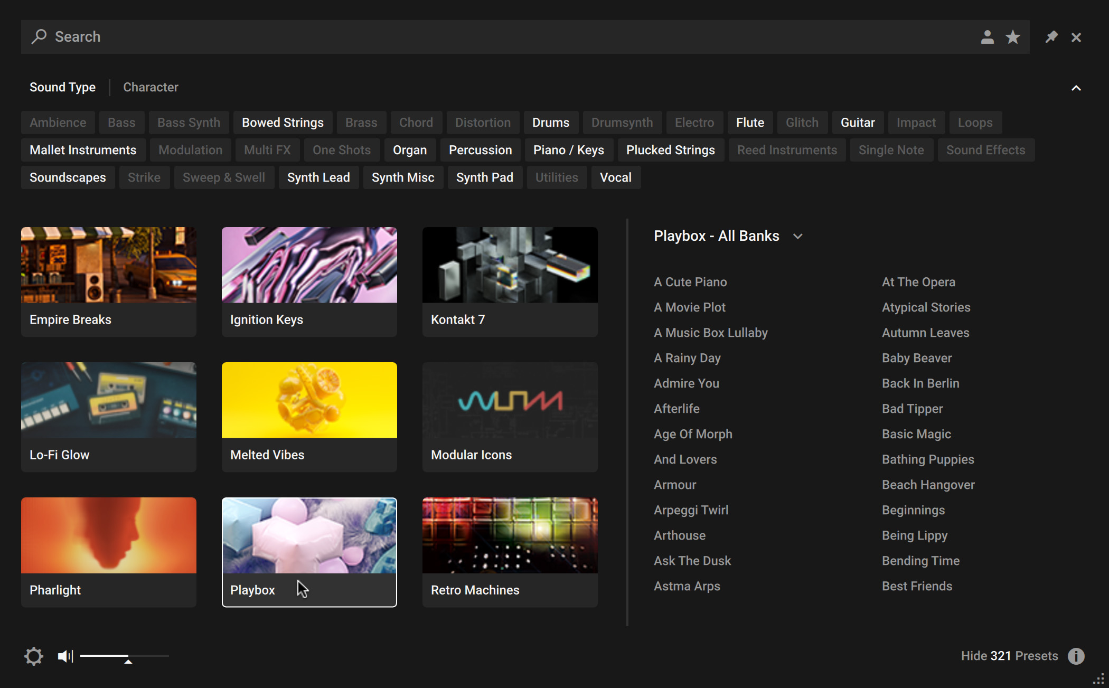The image size is (1109, 688).
Task: Open settings via the gear icon
Action: (x=34, y=656)
